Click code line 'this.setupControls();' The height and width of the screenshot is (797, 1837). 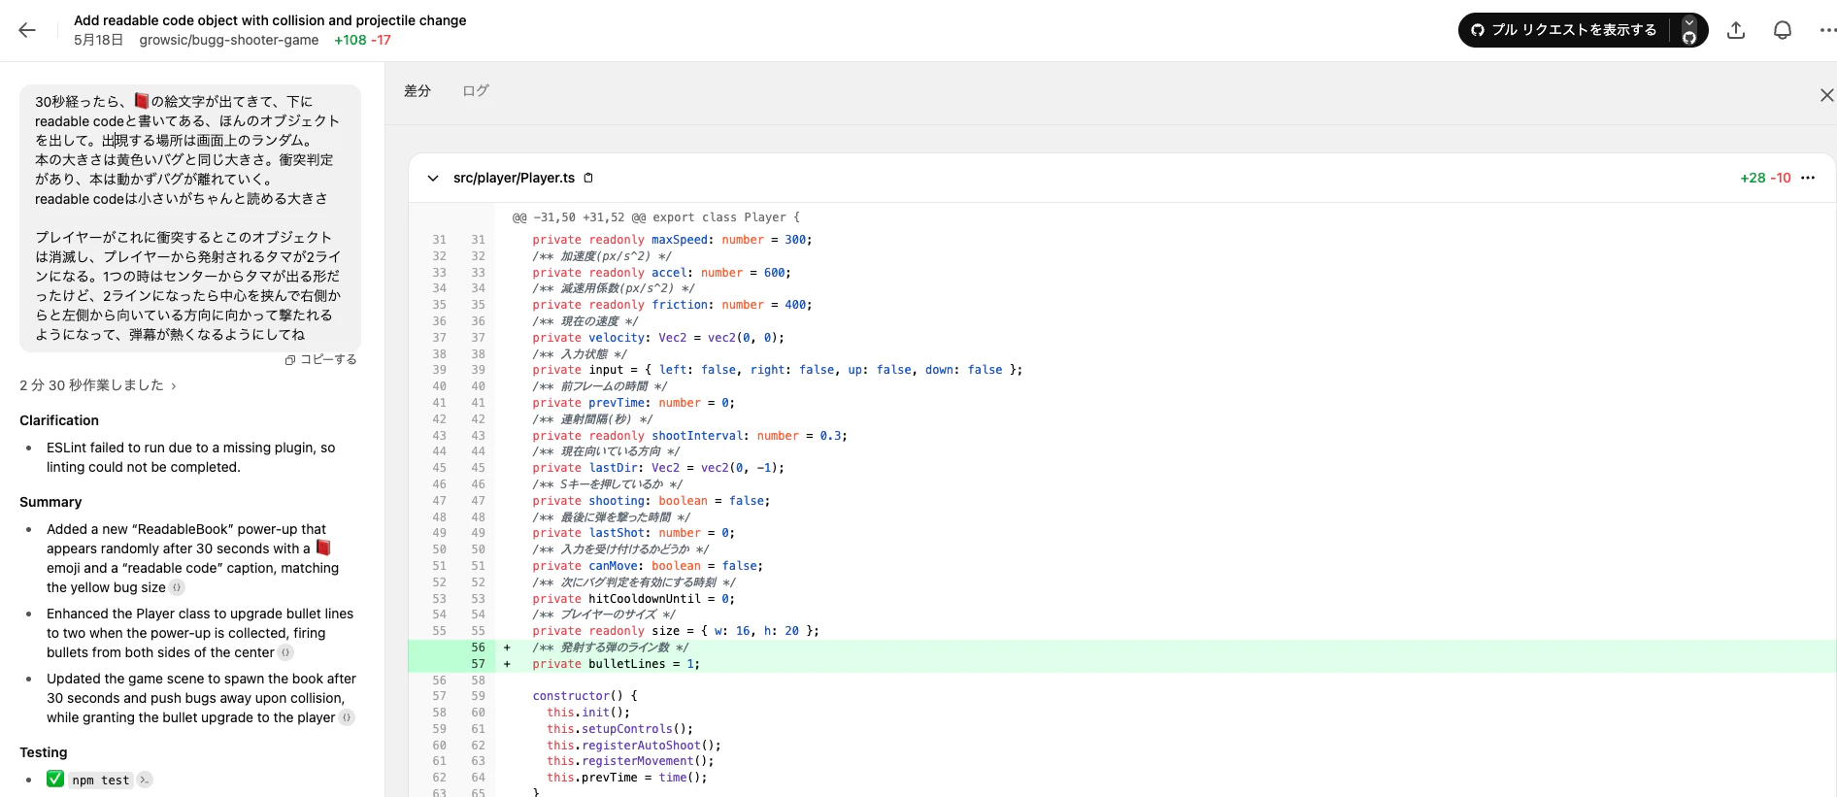click(619, 729)
